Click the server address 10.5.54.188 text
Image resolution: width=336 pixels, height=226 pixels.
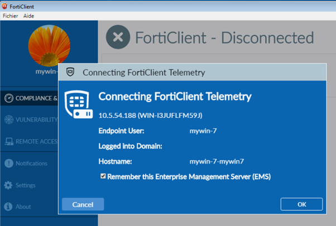click(114, 116)
